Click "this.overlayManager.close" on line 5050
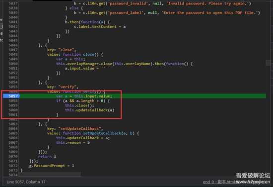The width and height of the screenshot is (273, 187). (x=84, y=64)
